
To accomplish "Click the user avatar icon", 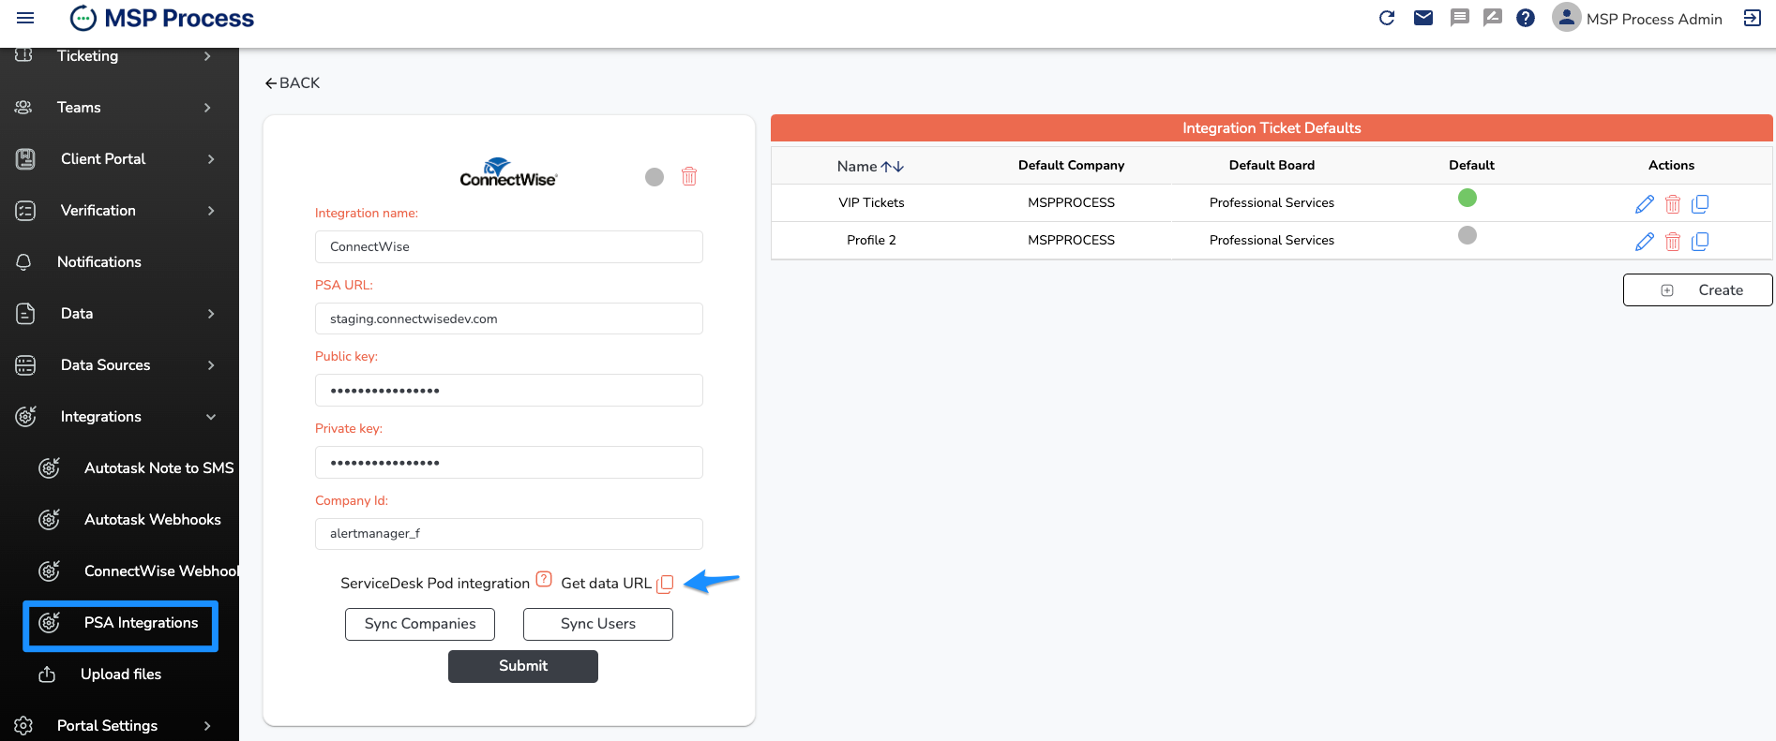I will pos(1566,17).
